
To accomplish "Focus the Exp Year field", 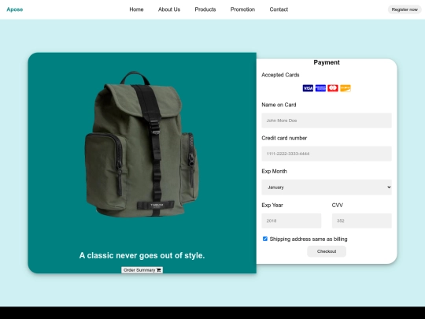I will [291, 221].
